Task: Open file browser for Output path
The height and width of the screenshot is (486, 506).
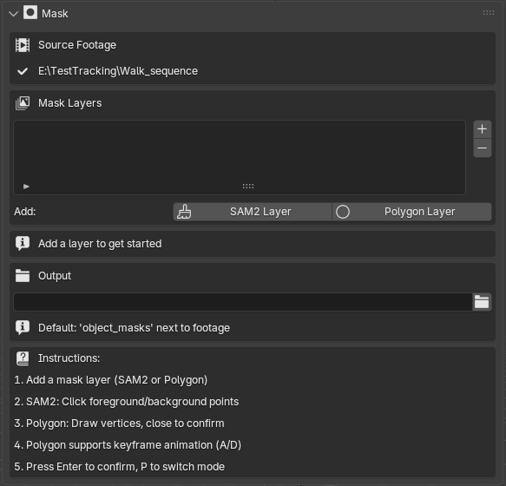Action: [x=482, y=302]
